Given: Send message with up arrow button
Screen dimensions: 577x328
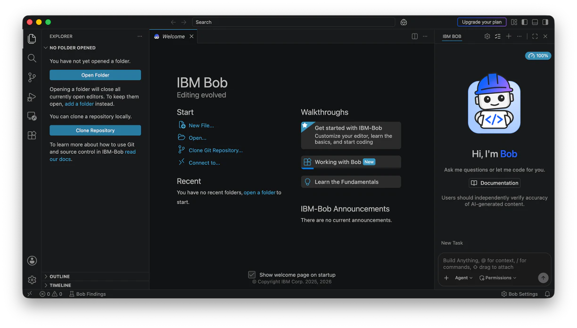Looking at the screenshot, I should pyautogui.click(x=543, y=278).
